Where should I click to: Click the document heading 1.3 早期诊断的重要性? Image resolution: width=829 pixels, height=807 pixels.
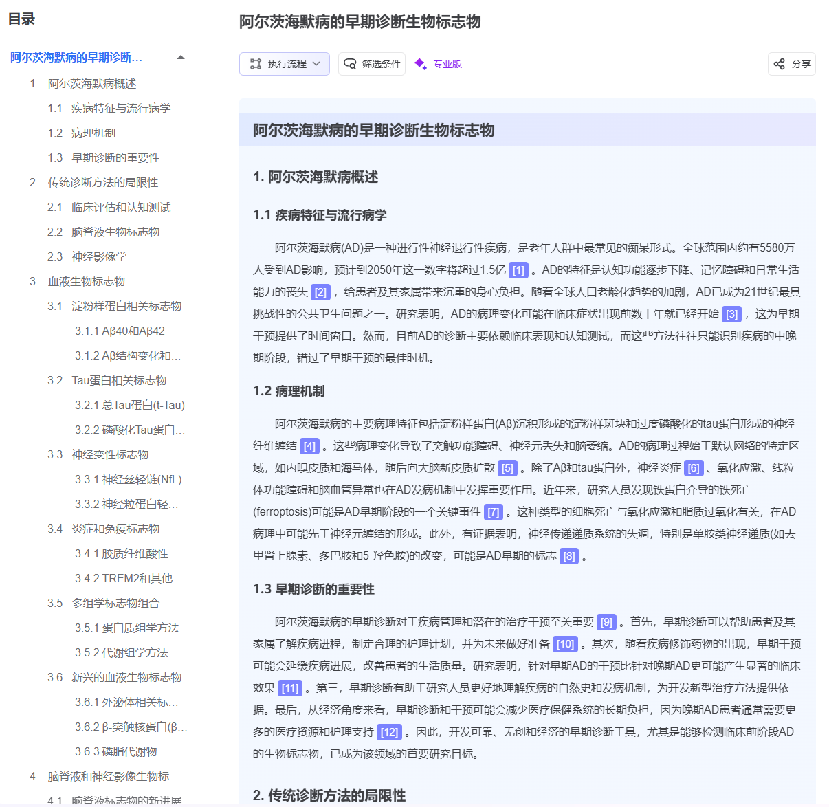click(313, 589)
